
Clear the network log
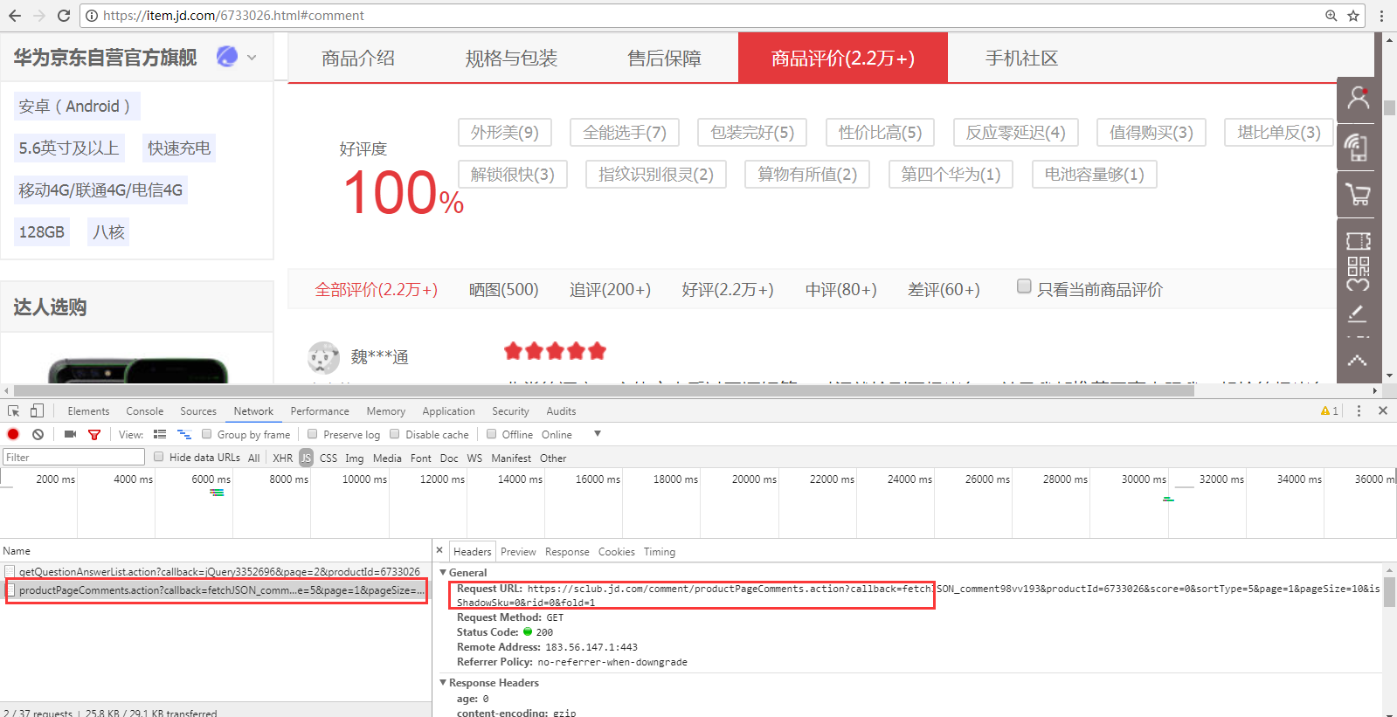click(x=38, y=434)
